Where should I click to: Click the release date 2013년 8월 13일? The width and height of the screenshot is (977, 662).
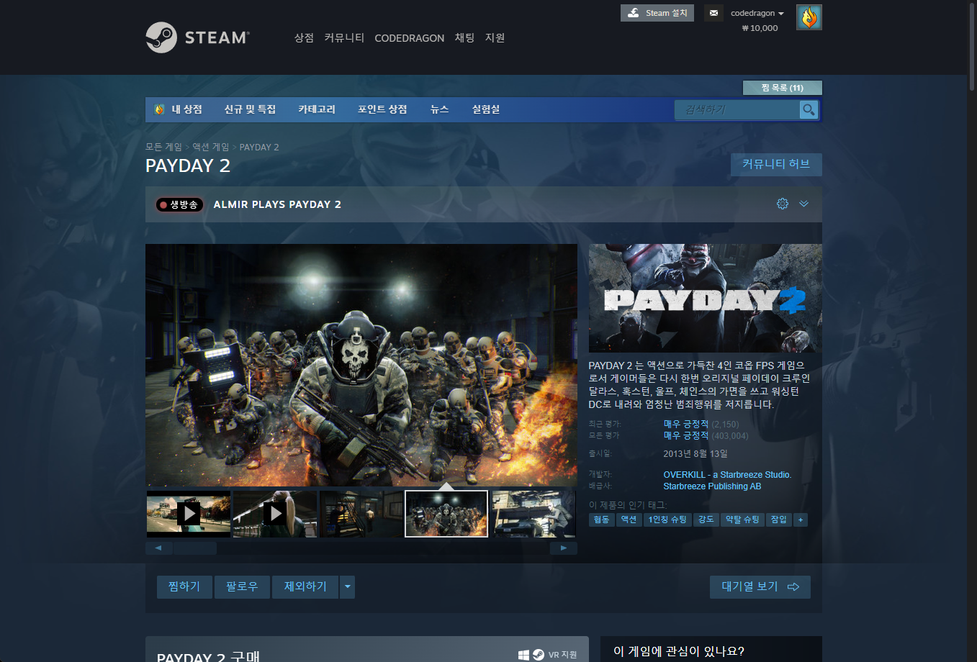(x=695, y=454)
